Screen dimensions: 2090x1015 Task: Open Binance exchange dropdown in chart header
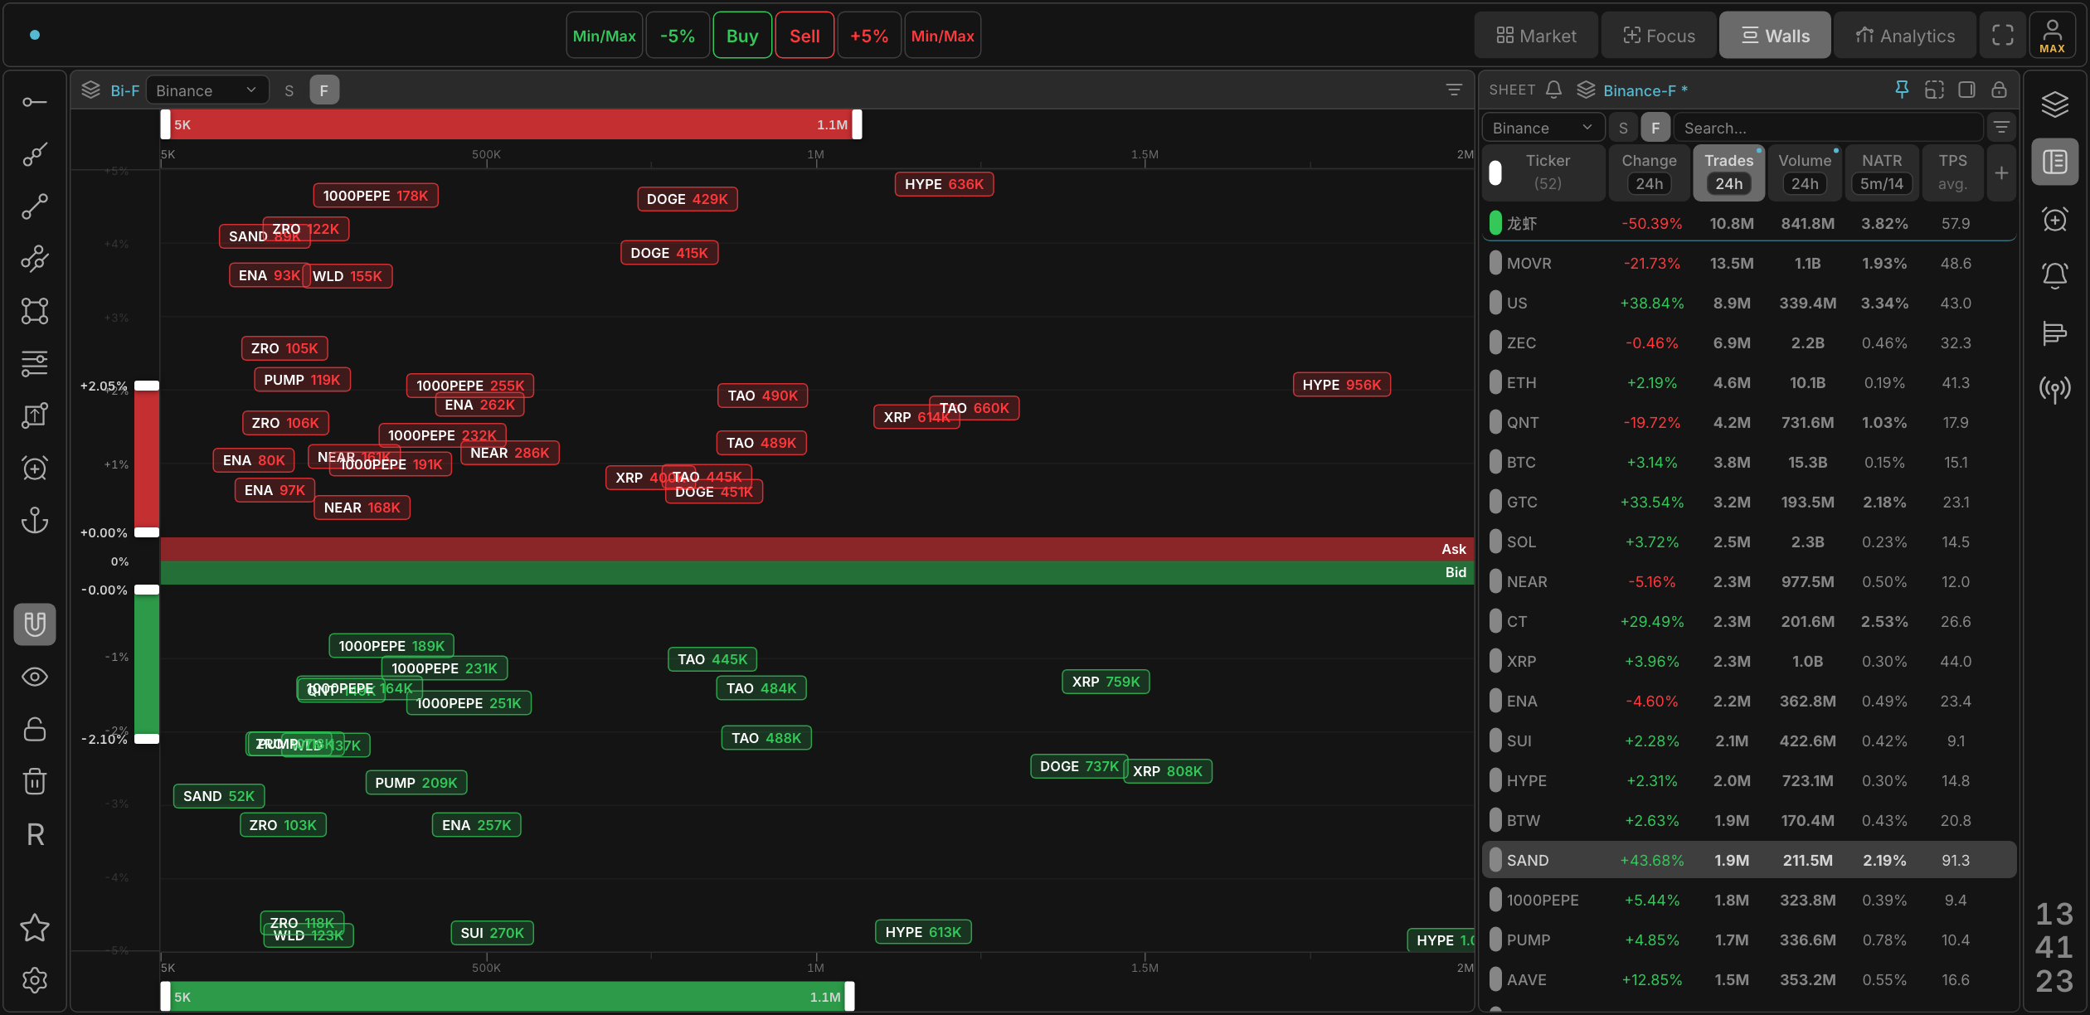coord(207,90)
